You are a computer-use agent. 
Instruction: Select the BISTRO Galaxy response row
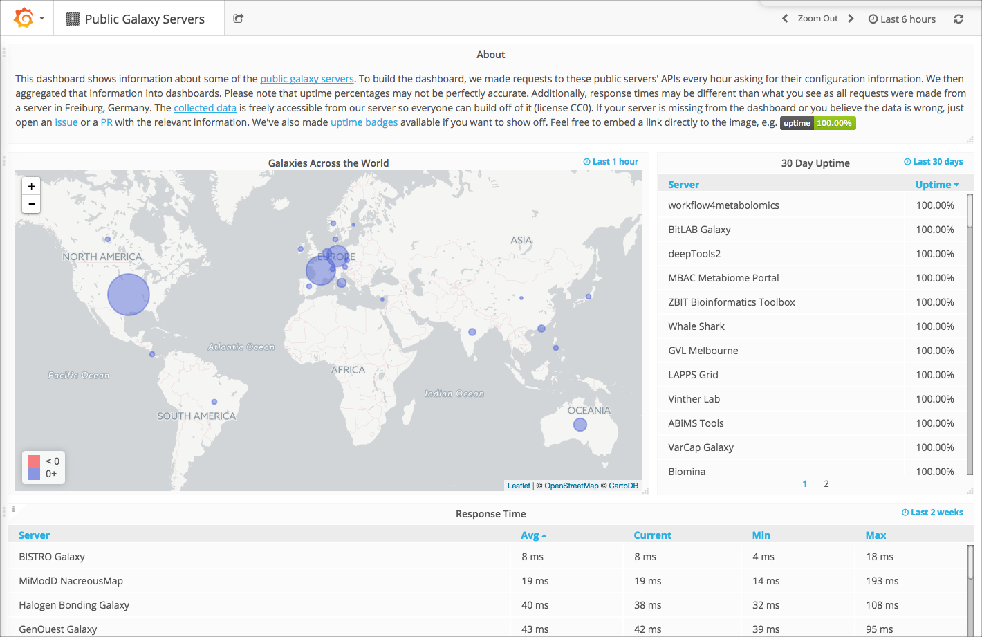click(x=488, y=557)
